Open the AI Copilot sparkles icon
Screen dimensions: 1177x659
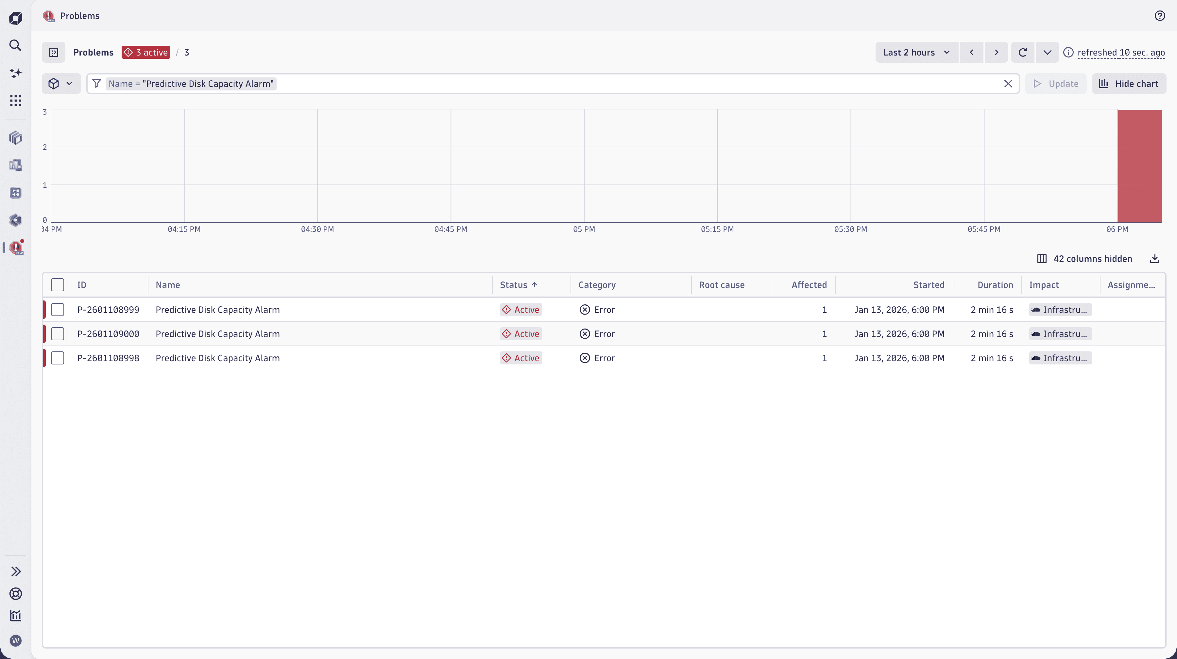(x=15, y=73)
